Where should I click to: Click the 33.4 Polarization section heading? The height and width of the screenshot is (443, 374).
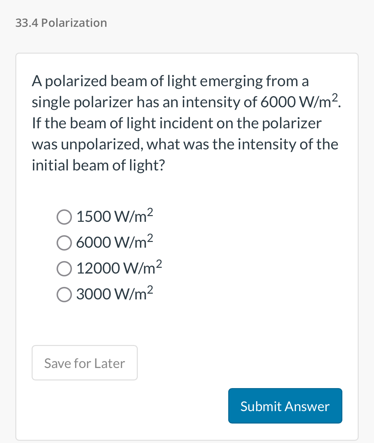pyautogui.click(x=61, y=22)
